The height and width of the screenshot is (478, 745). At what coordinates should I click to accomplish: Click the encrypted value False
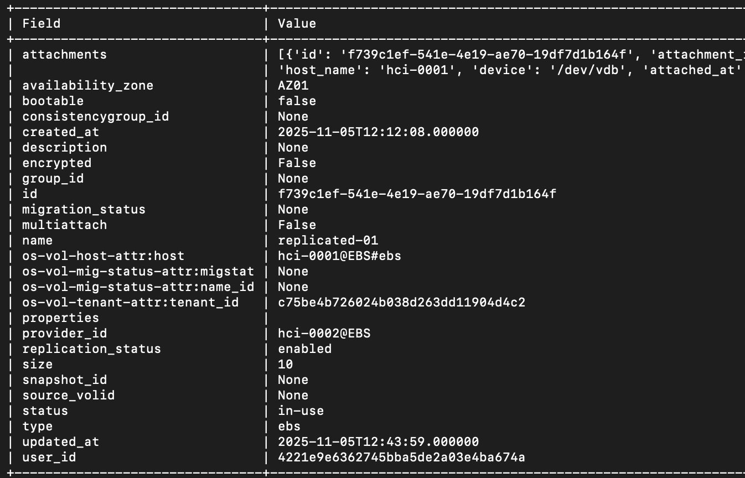pos(297,163)
